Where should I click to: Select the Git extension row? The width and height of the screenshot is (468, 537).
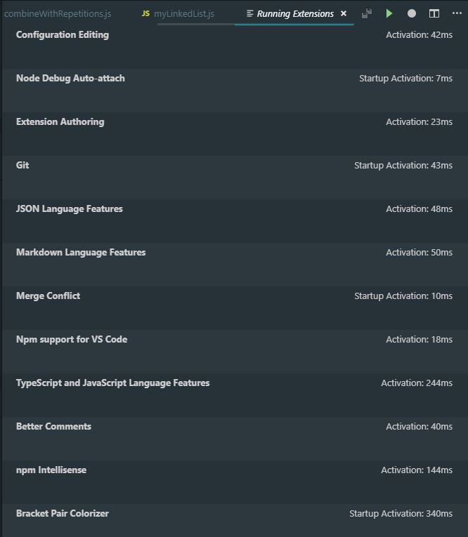235,178
